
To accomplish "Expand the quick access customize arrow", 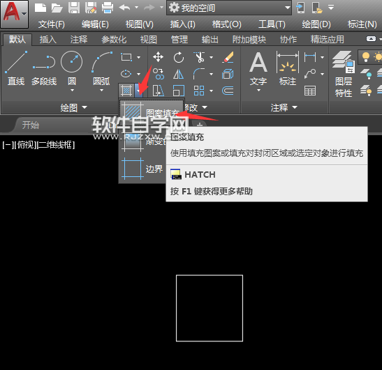I will click(x=331, y=8).
